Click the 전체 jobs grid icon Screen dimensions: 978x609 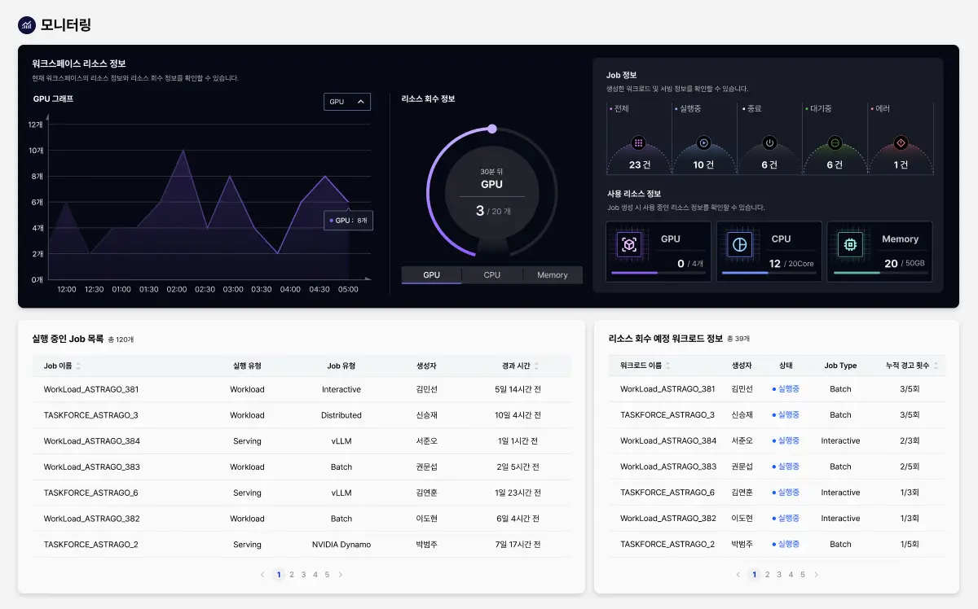tap(638, 143)
